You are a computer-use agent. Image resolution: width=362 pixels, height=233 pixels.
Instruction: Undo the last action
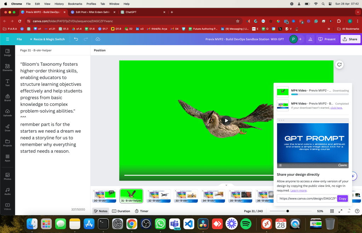[x=76, y=39]
